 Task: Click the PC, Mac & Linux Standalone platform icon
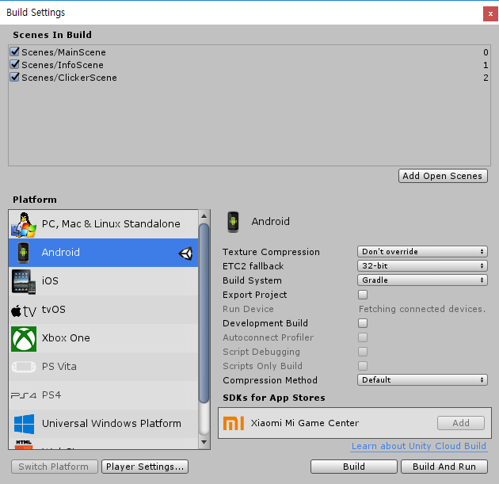[24, 225]
